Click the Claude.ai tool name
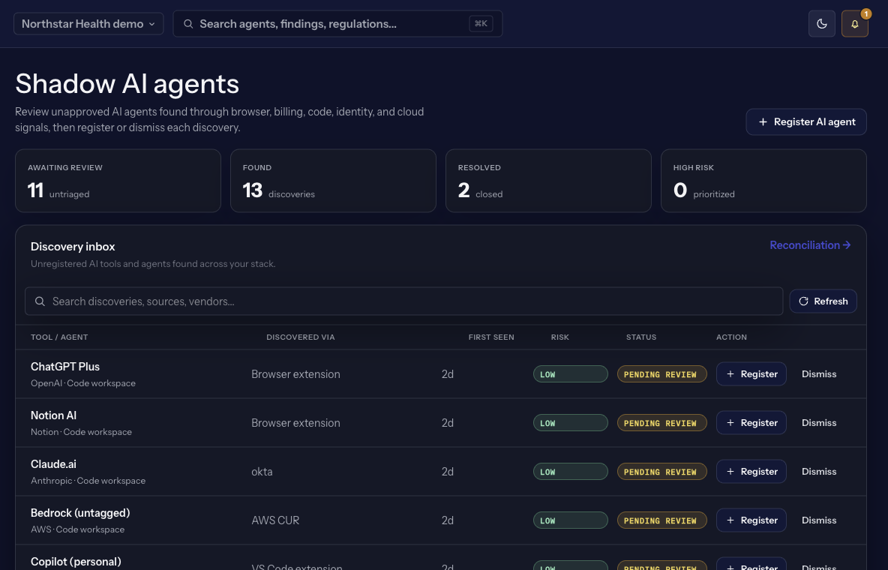 53,464
